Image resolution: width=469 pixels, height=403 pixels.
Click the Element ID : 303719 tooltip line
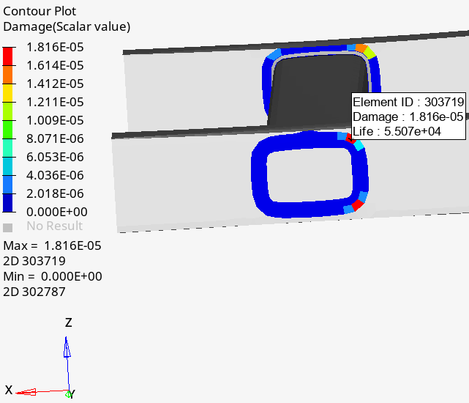[408, 102]
